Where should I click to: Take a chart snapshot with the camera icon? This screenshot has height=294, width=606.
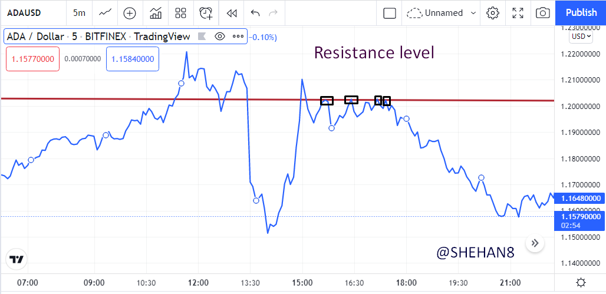click(542, 13)
